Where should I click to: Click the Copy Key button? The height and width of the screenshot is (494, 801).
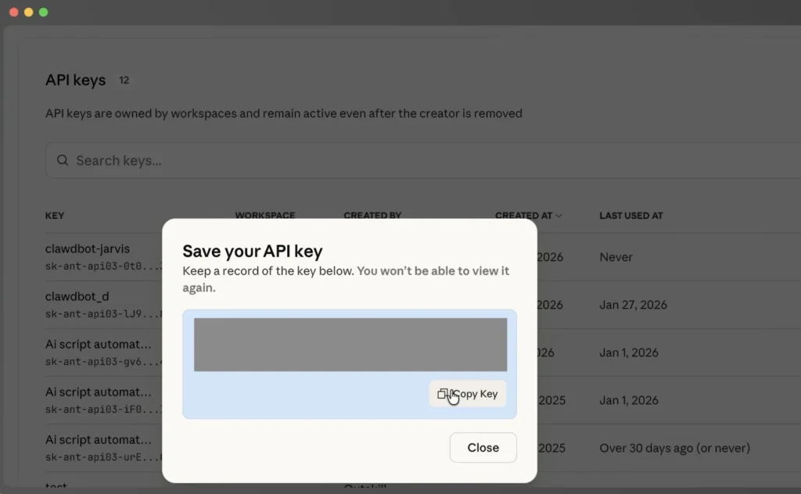click(x=467, y=394)
